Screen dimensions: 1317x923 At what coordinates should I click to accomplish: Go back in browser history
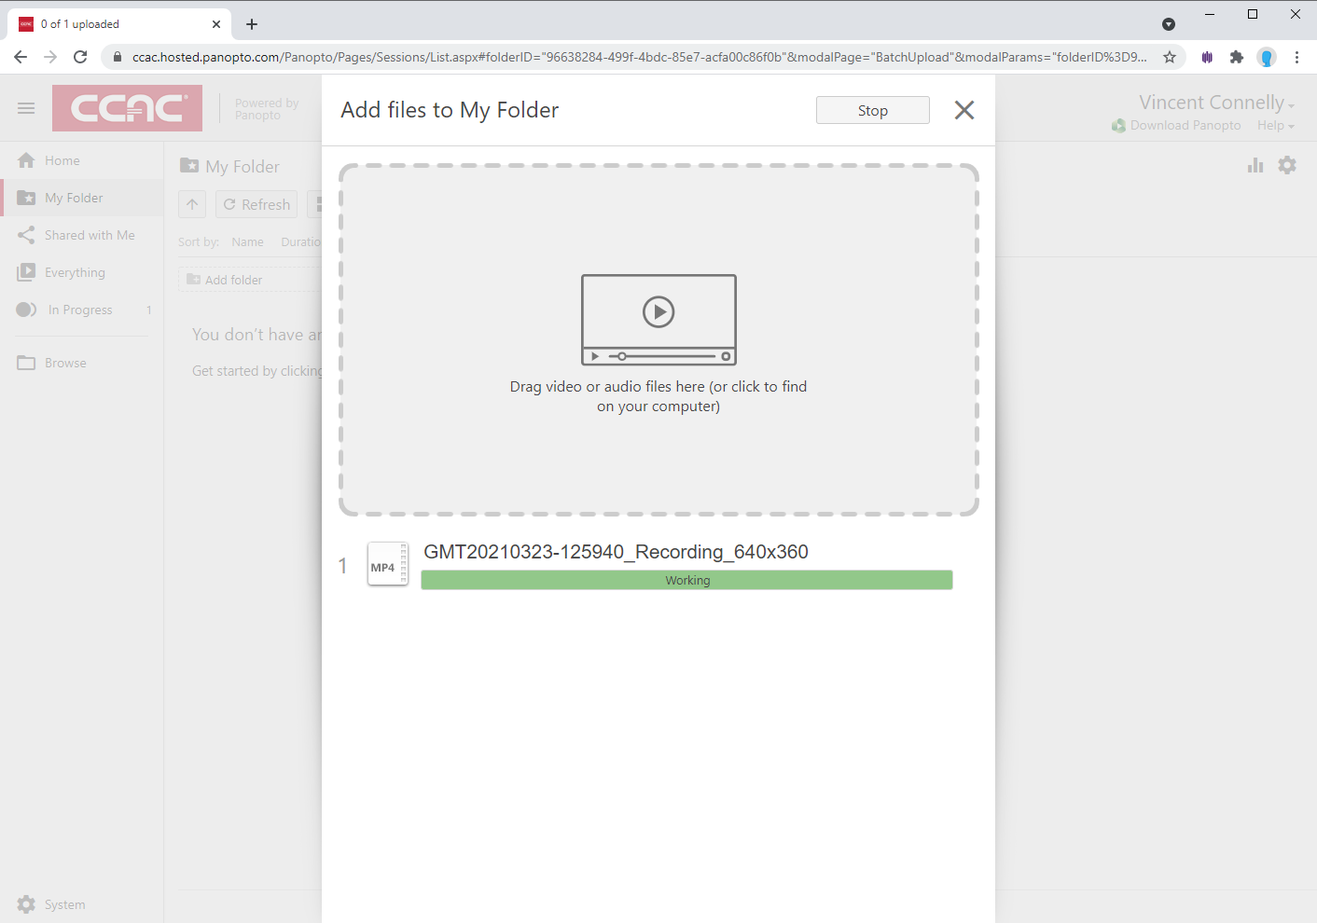coord(21,57)
